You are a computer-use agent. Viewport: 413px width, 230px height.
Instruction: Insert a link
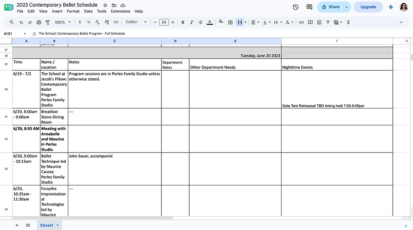[301, 22]
